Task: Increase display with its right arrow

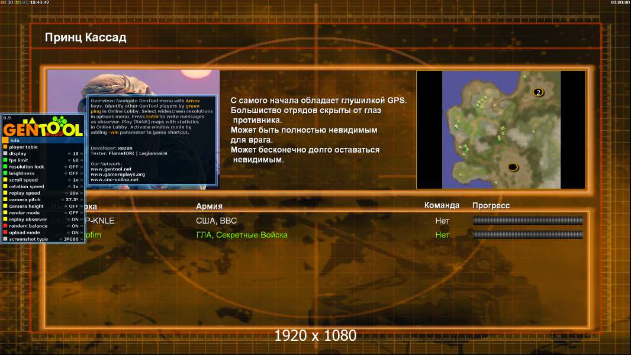Action: click(x=82, y=154)
